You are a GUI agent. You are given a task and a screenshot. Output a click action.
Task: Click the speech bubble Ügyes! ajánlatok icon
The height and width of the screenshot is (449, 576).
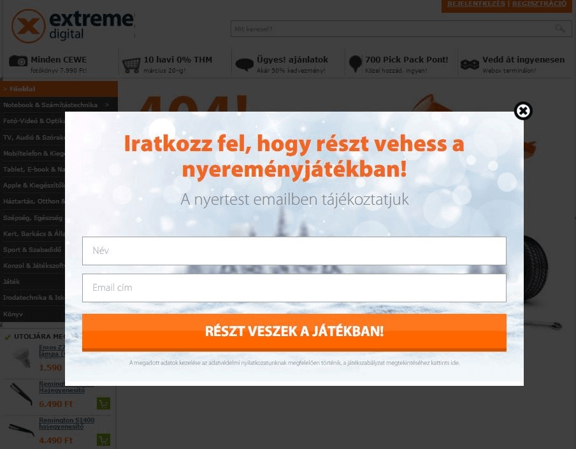pyautogui.click(x=244, y=64)
